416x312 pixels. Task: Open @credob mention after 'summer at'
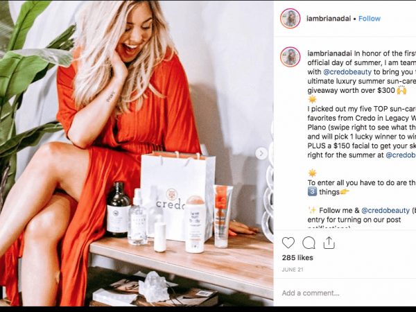tap(401, 155)
